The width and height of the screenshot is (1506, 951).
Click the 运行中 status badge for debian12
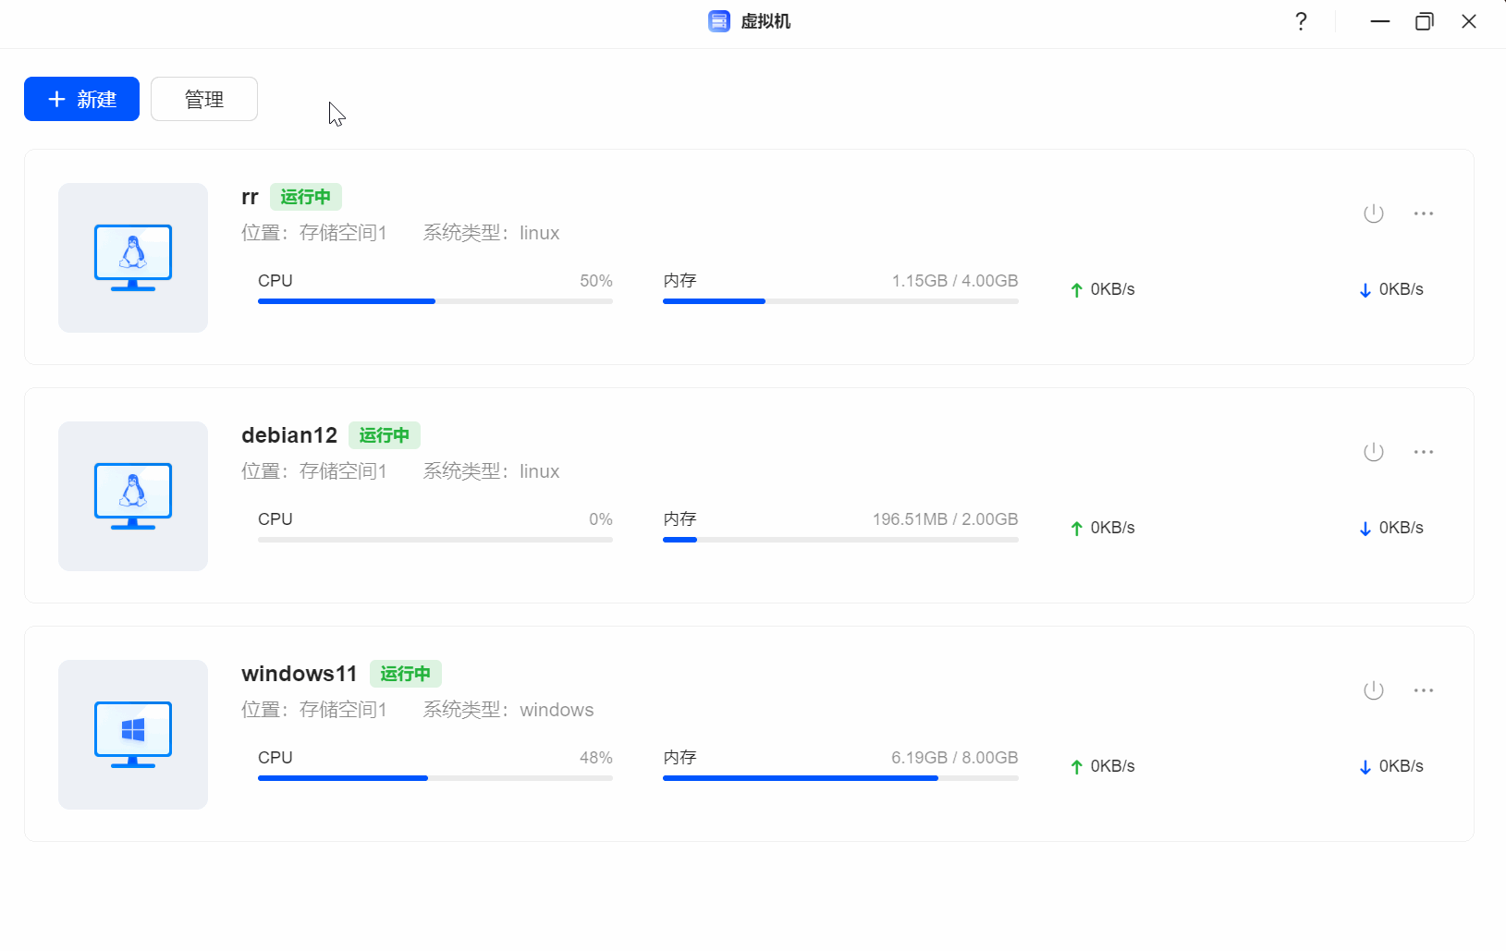[x=385, y=435]
